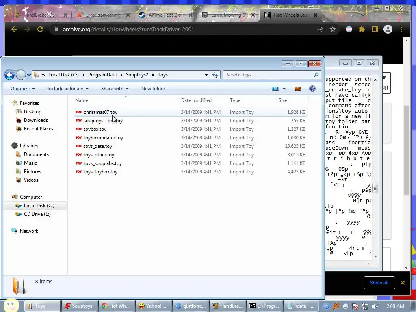Switch to the Lawn Mowing browser tab
Viewport: 416px width, 312px height.
[x=228, y=15]
